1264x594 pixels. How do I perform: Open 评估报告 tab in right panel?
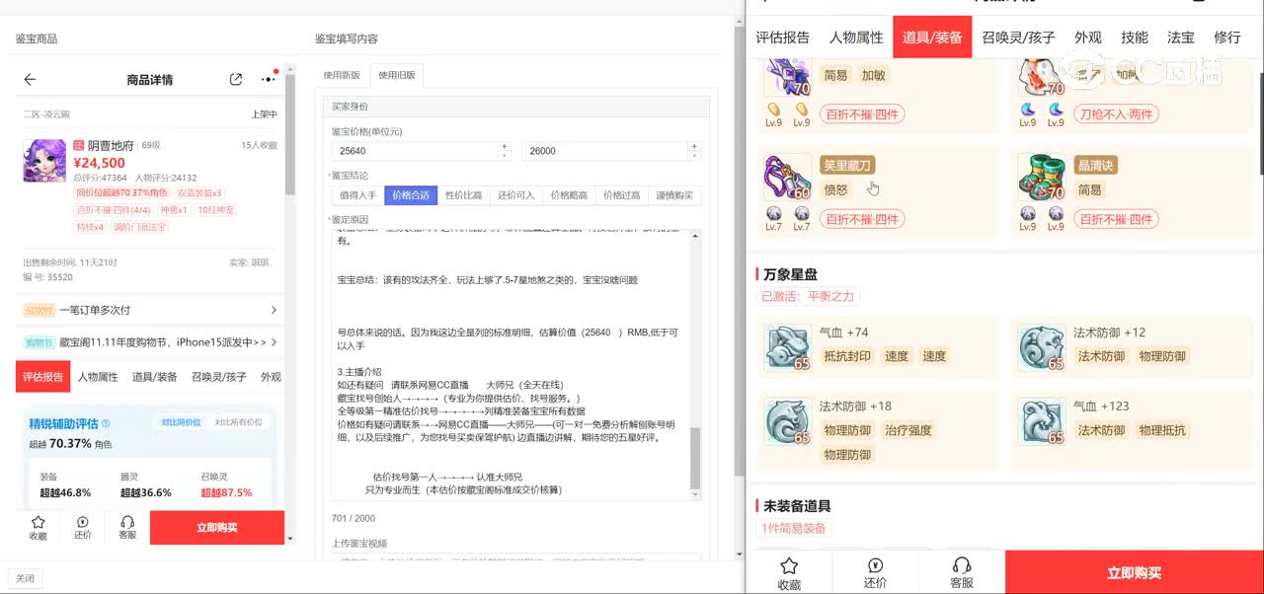783,37
